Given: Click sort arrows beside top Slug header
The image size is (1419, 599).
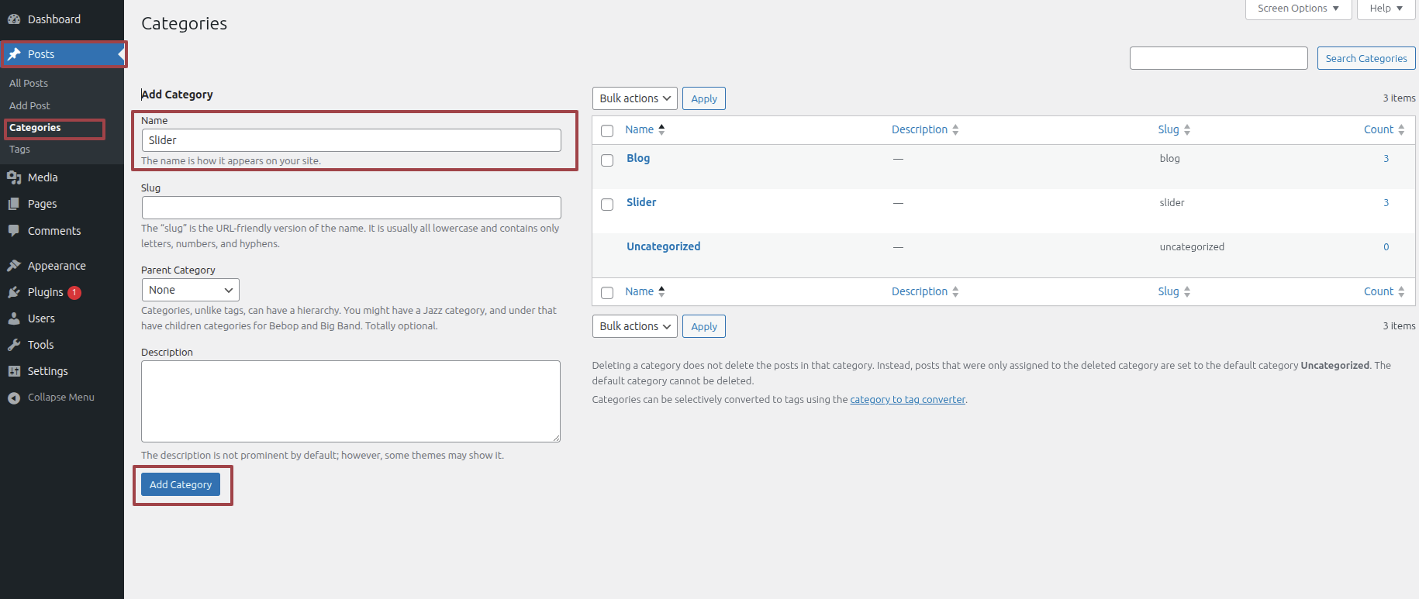Looking at the screenshot, I should [1187, 129].
